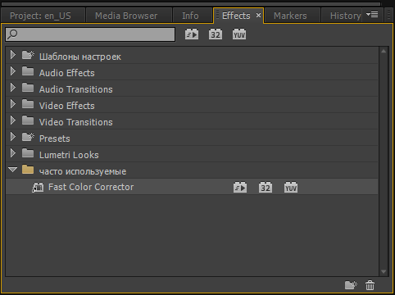Click the New Custom Bin icon

tap(351, 285)
